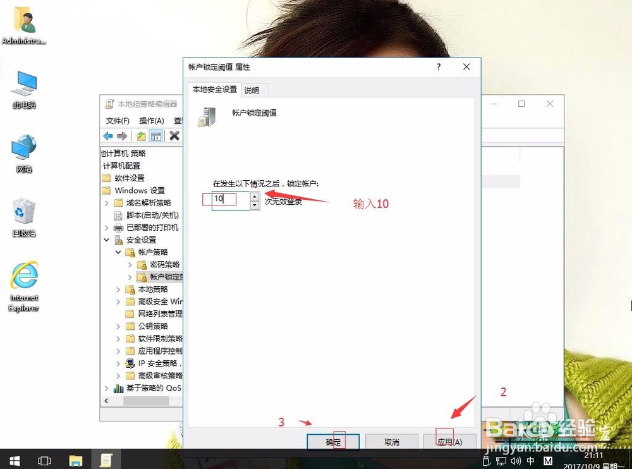Screen dimensions: 632x469
Task: Switch to the 说明 tab
Action: click(253, 90)
